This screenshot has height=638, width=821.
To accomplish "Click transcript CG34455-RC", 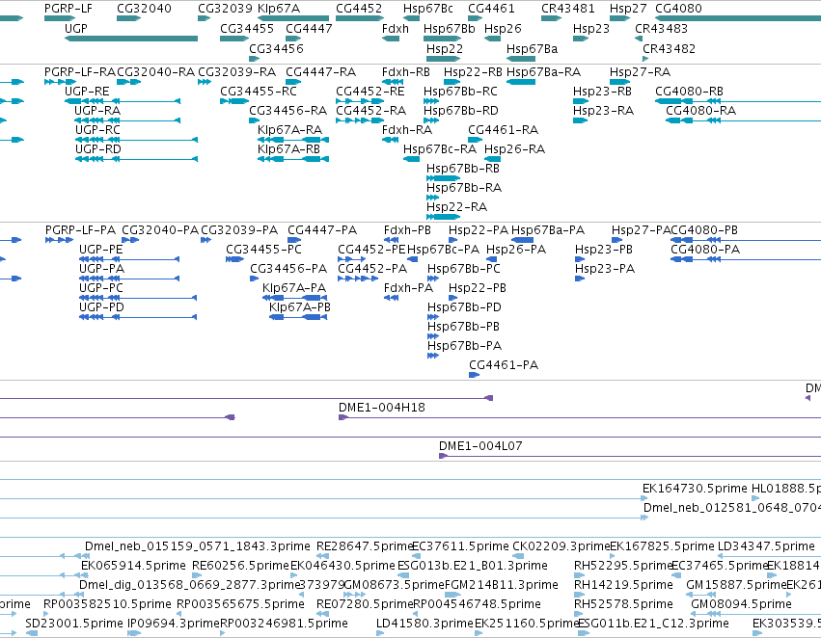I will coord(259,91).
